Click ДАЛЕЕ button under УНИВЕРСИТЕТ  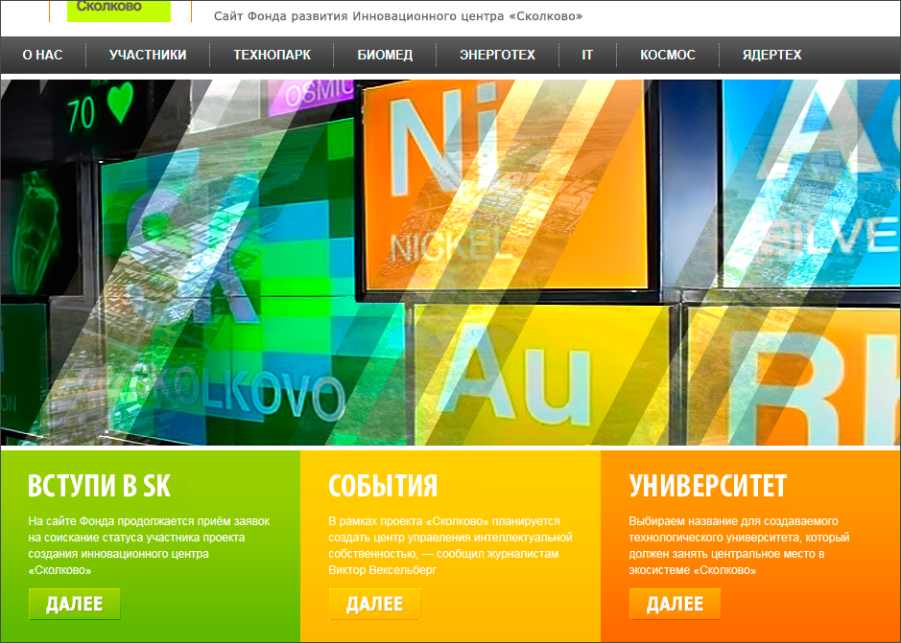676,604
